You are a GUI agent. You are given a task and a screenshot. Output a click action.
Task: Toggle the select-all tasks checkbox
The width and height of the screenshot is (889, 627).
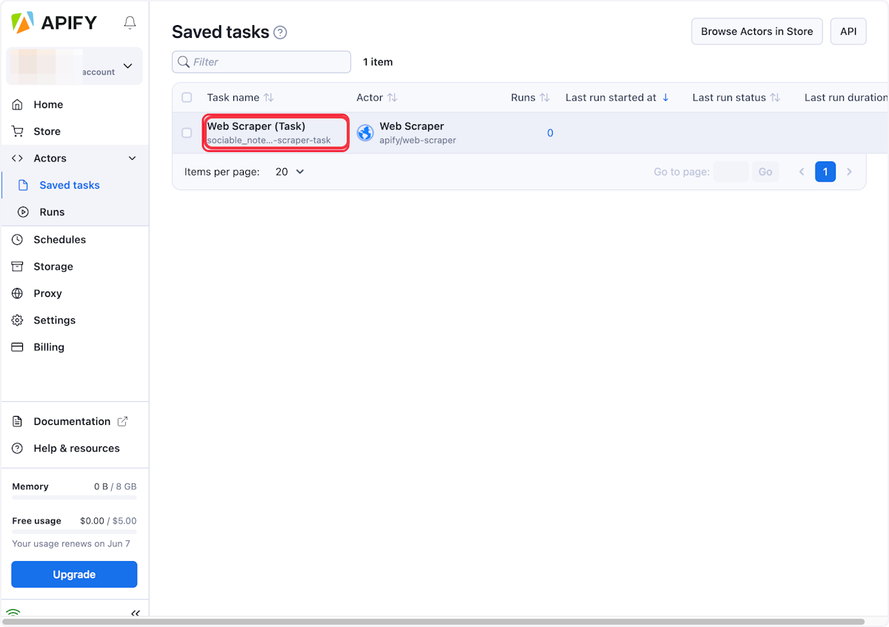187,98
